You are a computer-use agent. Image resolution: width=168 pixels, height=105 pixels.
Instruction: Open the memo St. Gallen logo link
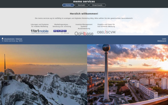coord(61,32)
